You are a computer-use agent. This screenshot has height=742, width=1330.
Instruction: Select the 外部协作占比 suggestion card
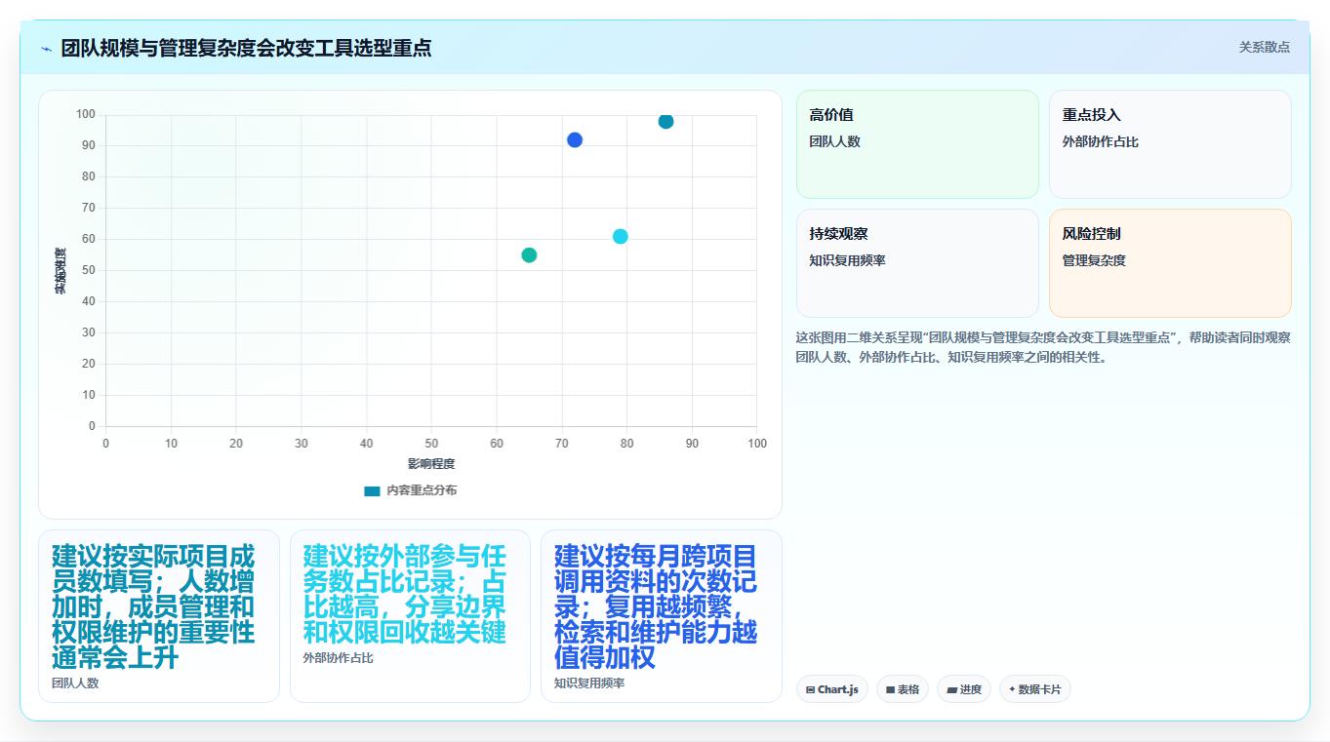[410, 616]
